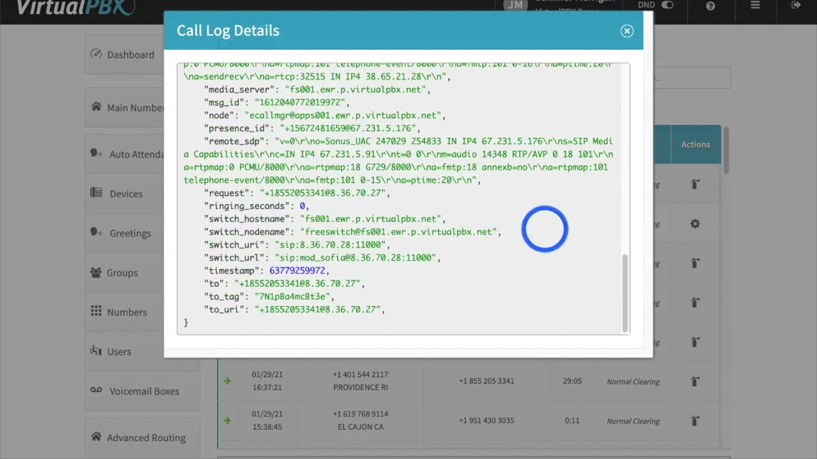Click the "request" JSON line
The height and width of the screenshot is (459, 817).
[297, 193]
